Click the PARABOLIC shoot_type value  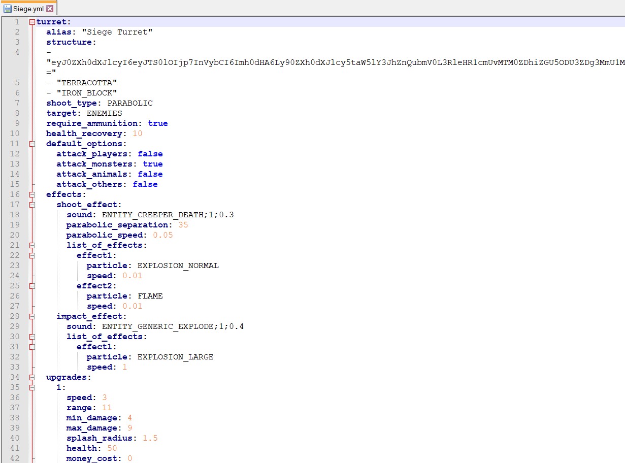(130, 103)
